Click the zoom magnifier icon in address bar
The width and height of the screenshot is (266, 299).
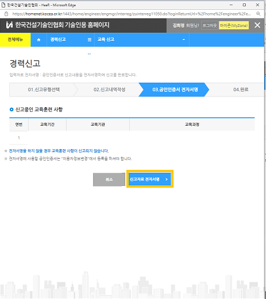(x=259, y=14)
